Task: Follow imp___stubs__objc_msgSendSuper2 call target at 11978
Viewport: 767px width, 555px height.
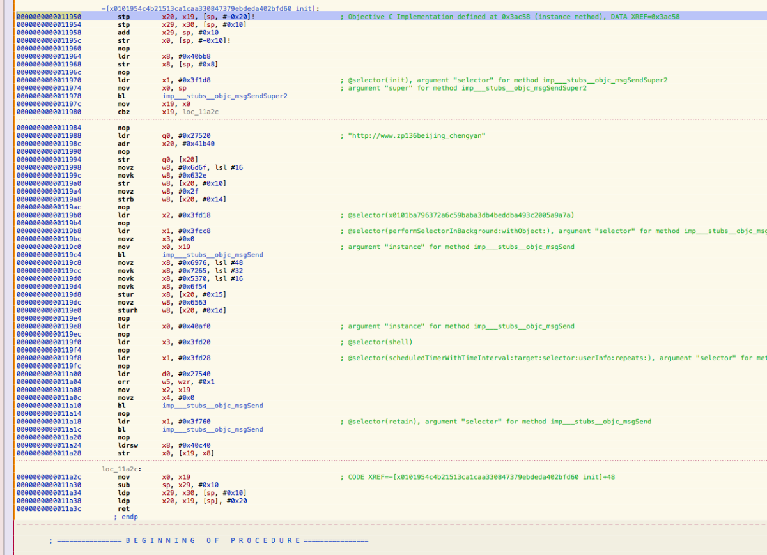Action: coord(225,96)
